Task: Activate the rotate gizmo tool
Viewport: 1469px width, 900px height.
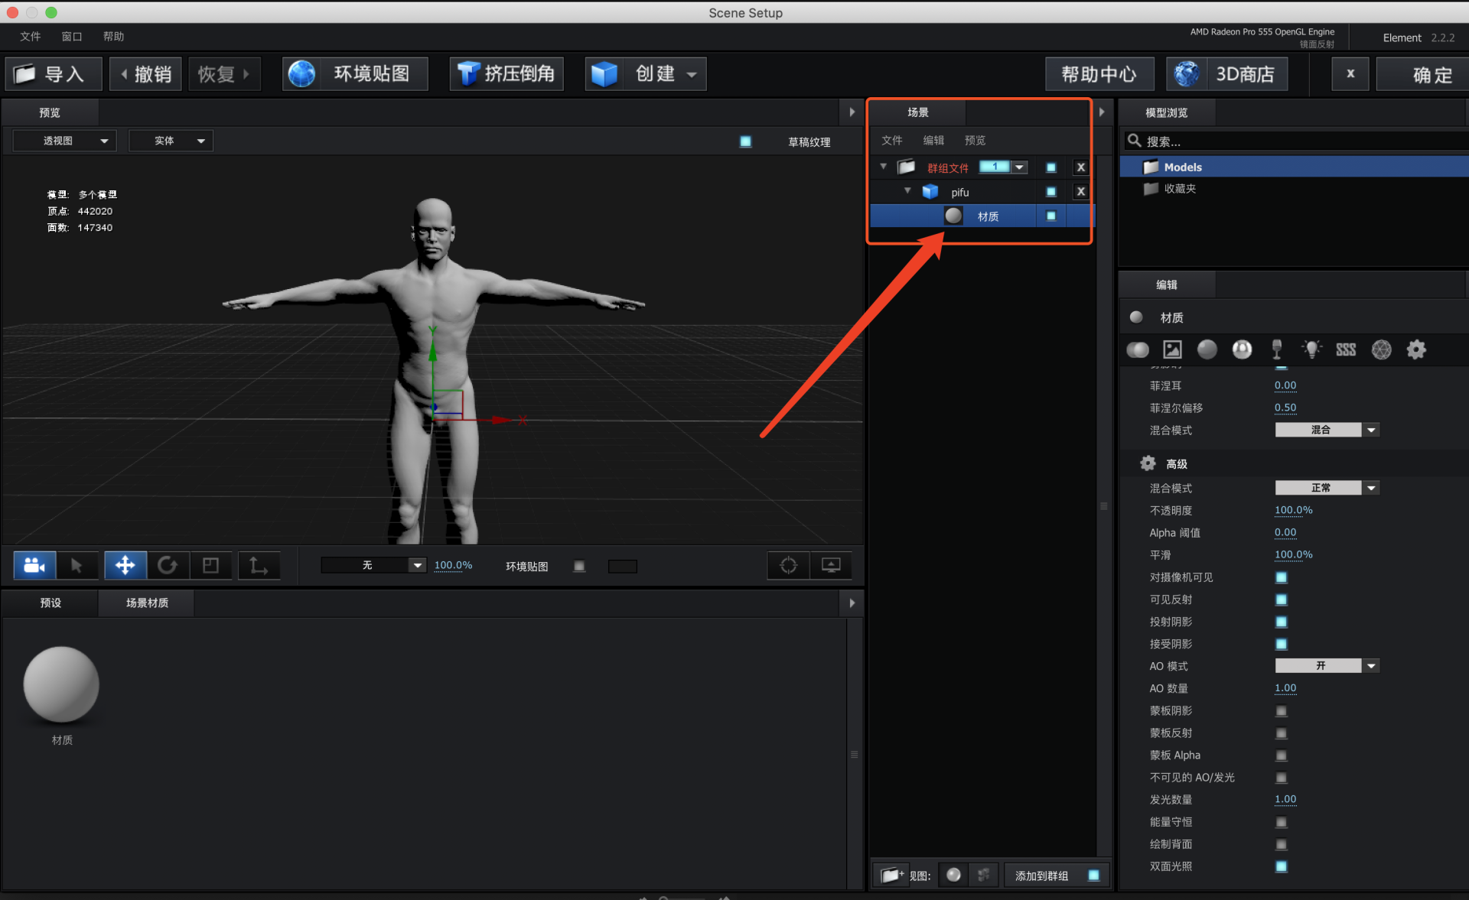Action: [168, 566]
